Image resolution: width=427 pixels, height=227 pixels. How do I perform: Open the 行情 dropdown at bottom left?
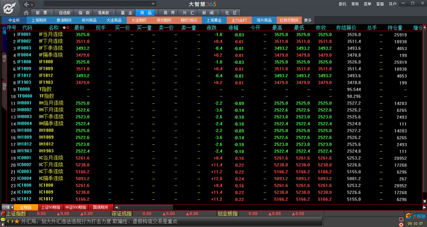point(12,207)
